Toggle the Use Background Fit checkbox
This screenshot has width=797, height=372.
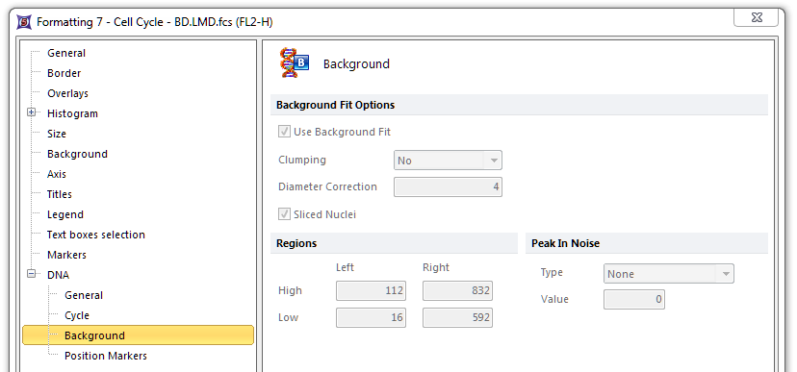[284, 132]
